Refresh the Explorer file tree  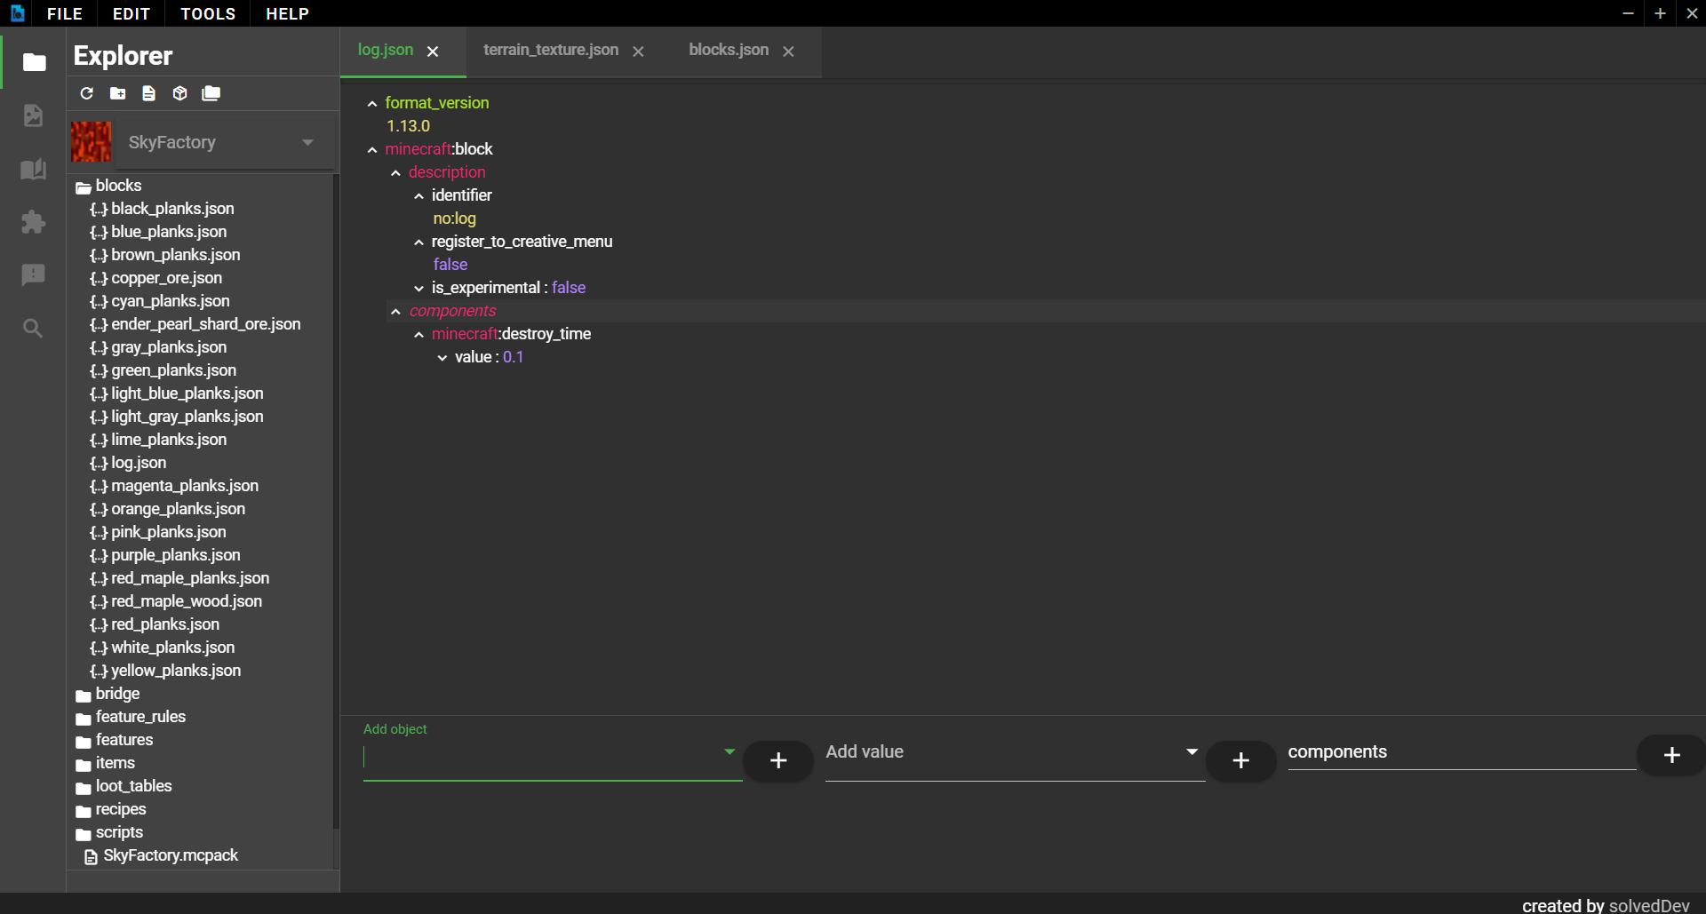[x=86, y=93]
